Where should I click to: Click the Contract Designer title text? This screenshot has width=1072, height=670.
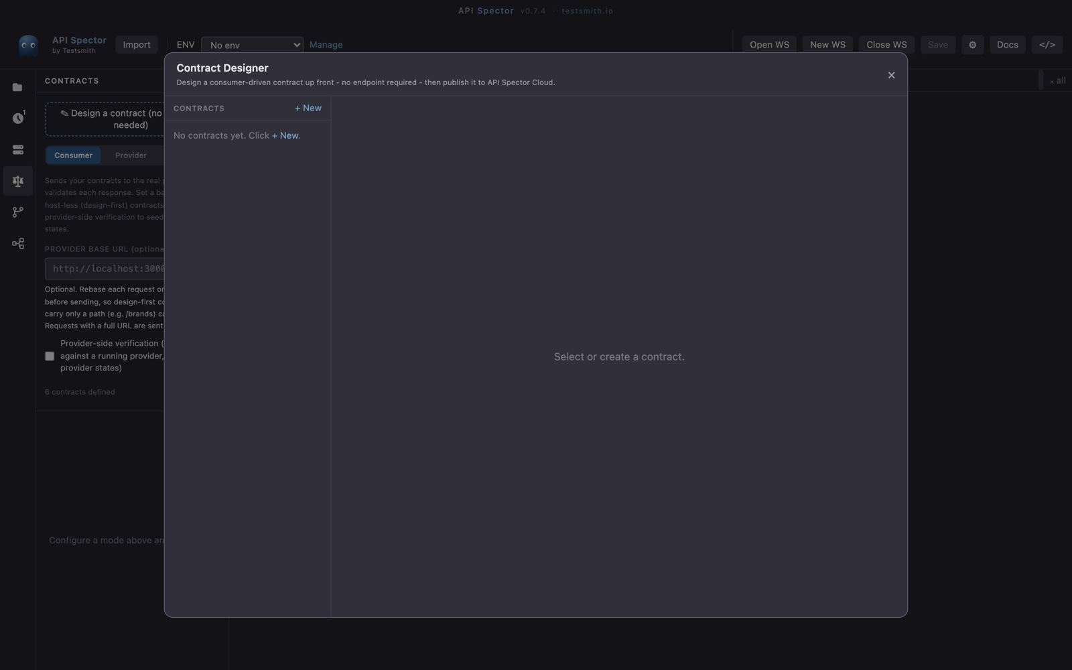pos(222,68)
